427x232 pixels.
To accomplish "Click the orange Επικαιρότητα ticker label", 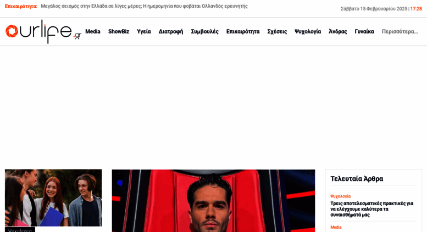I will coord(21,6).
